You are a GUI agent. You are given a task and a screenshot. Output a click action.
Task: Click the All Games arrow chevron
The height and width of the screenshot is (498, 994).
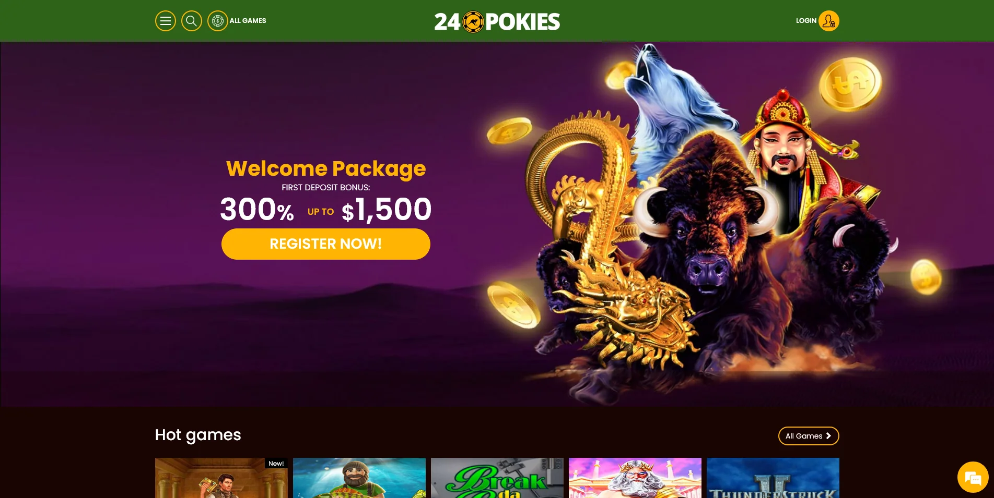click(x=828, y=436)
